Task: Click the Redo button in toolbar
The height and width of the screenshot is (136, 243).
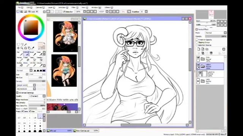Action: coord(52,12)
